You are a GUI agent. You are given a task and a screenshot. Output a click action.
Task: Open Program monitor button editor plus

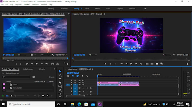(x=187, y=64)
